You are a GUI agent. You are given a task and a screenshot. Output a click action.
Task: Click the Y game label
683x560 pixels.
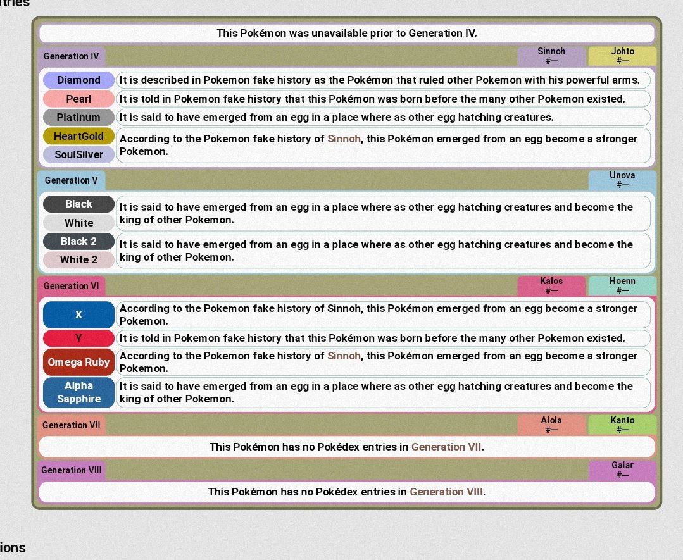[78, 338]
